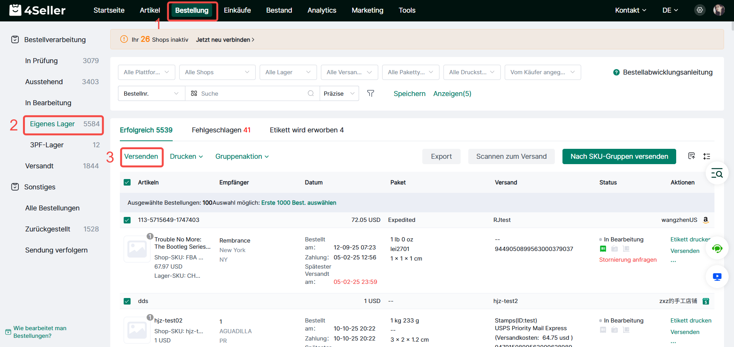Screen dimensions: 734x347
Task: Open the green chat support icon
Action: 717,249
